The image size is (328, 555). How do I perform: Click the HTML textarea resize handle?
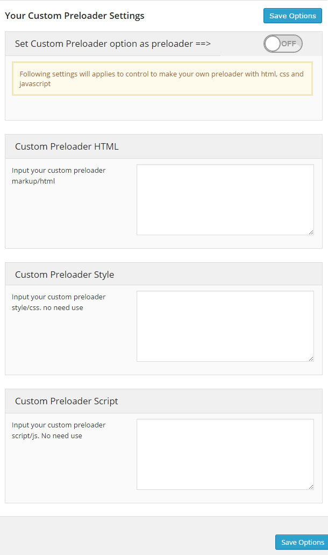point(311,232)
